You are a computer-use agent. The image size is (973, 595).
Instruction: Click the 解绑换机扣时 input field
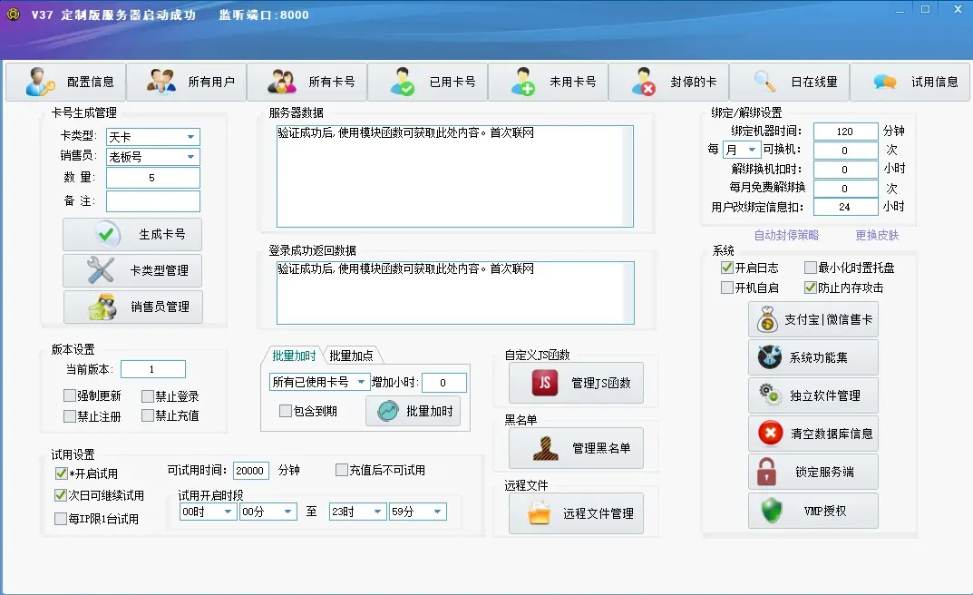click(845, 170)
